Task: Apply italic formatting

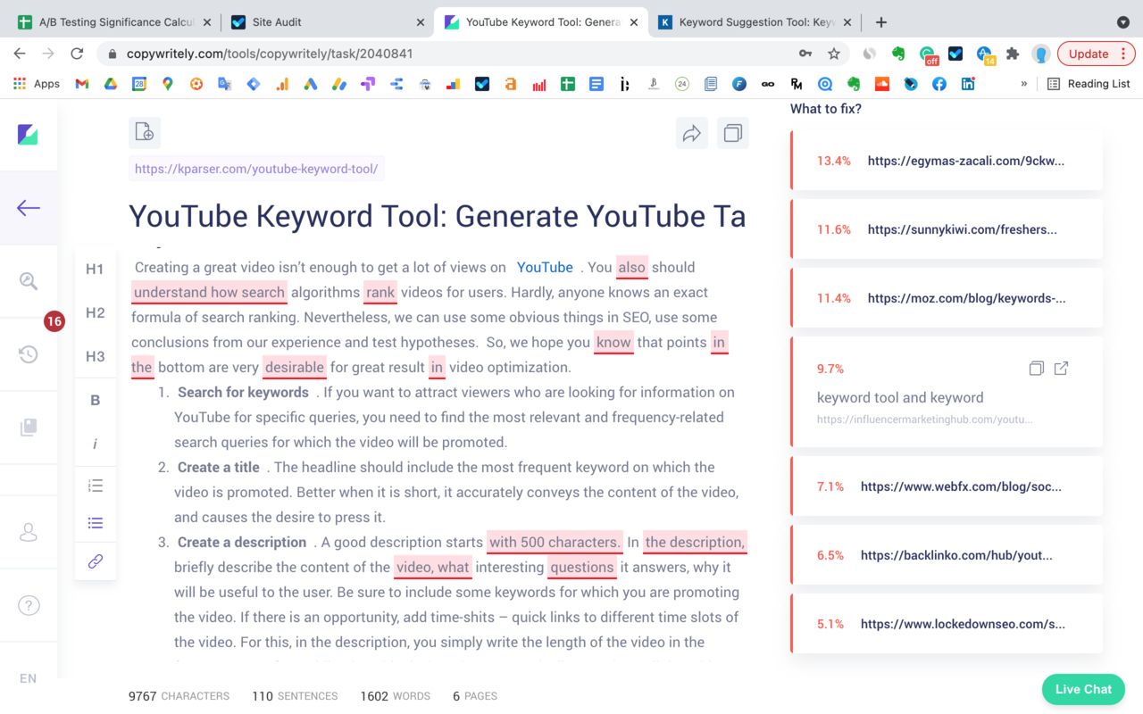Action: point(95,443)
